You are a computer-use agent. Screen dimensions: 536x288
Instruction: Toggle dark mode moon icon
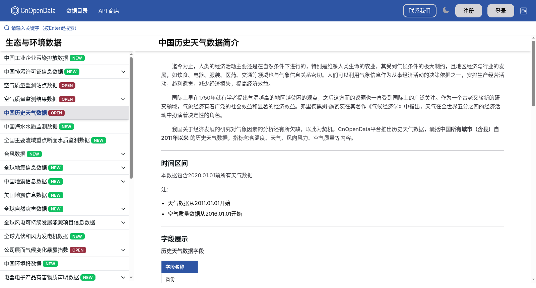tap(446, 10)
